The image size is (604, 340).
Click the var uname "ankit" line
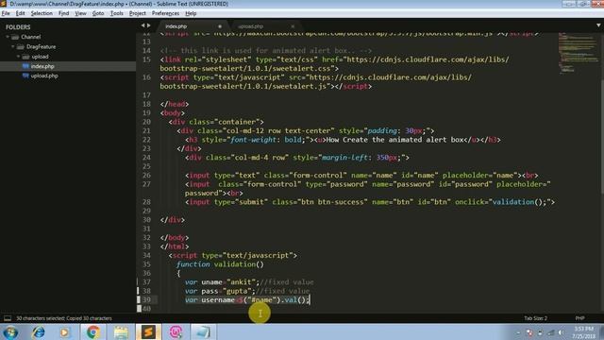pos(249,282)
